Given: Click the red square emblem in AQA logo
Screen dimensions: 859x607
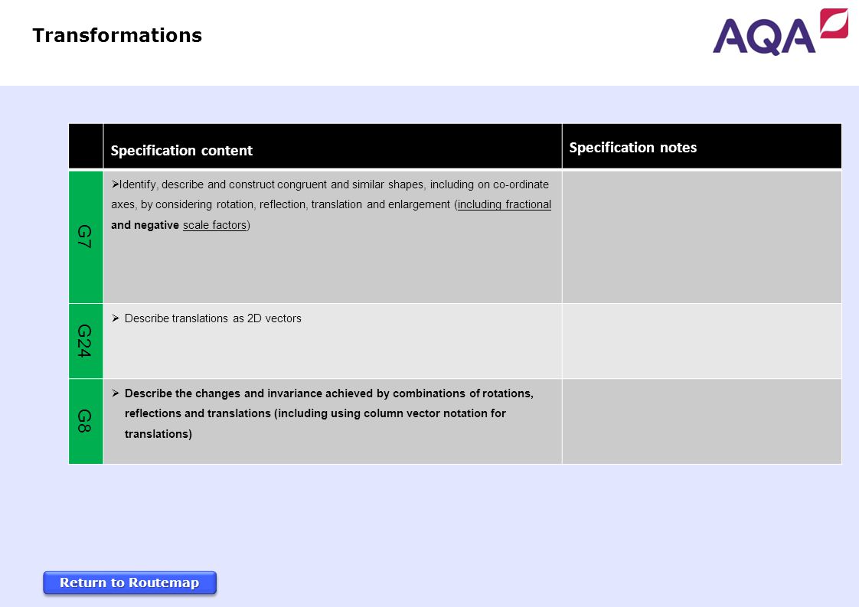Looking at the screenshot, I should (x=834, y=23).
